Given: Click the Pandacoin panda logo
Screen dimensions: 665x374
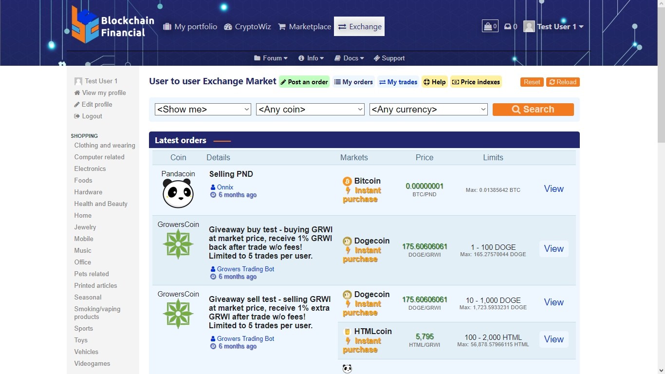Looking at the screenshot, I should [178, 193].
